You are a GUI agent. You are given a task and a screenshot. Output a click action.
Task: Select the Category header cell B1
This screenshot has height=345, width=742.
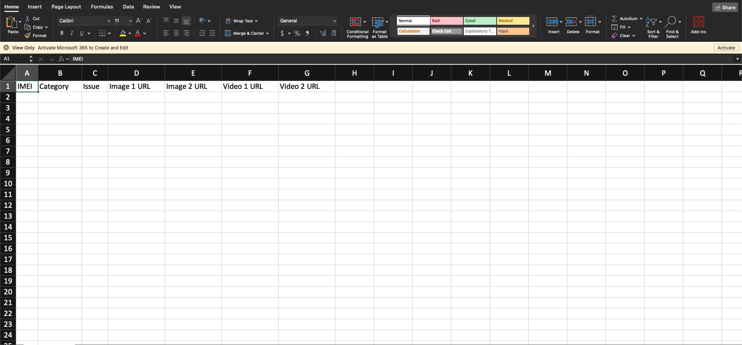[x=60, y=87]
